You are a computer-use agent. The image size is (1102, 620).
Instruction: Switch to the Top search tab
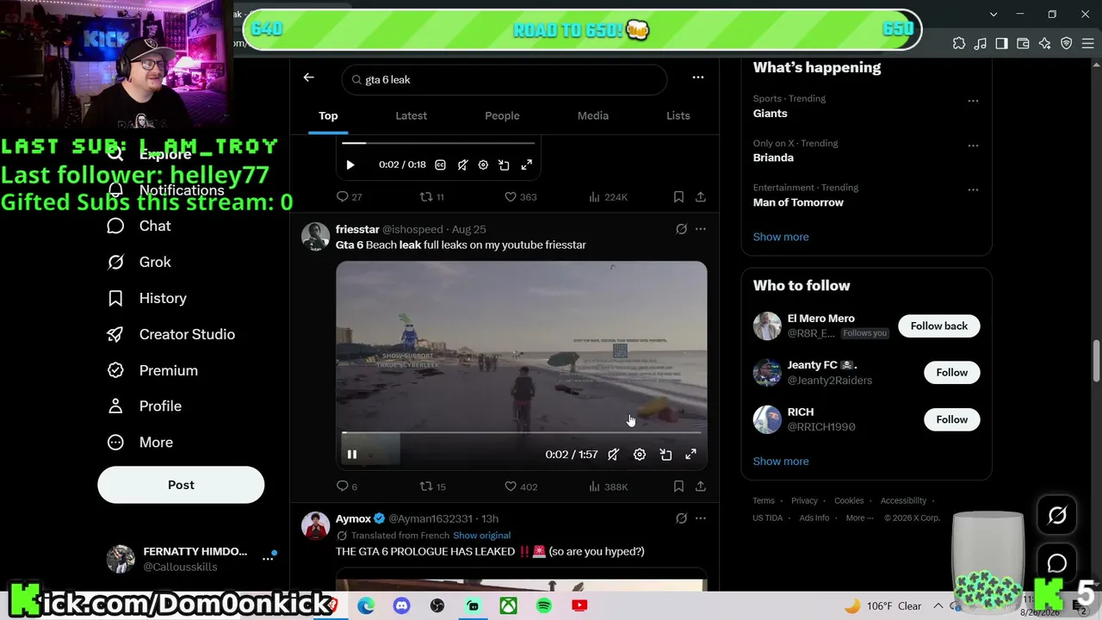[x=328, y=116]
